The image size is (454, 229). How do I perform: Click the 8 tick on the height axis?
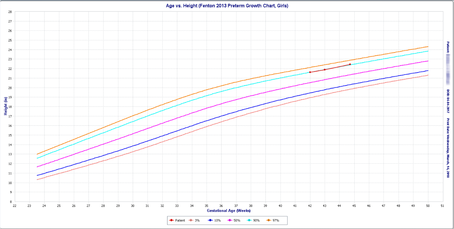point(11,202)
